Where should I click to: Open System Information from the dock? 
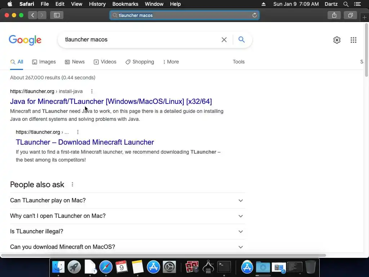(x=208, y=267)
